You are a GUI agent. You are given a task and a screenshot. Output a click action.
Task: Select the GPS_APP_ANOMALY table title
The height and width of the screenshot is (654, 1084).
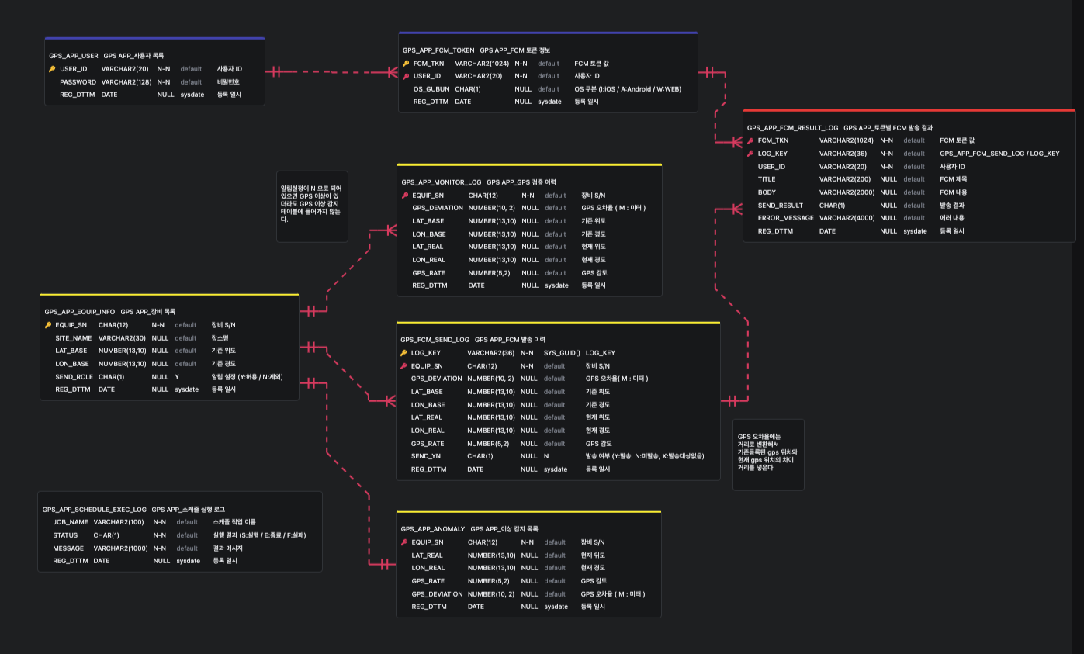click(x=433, y=529)
